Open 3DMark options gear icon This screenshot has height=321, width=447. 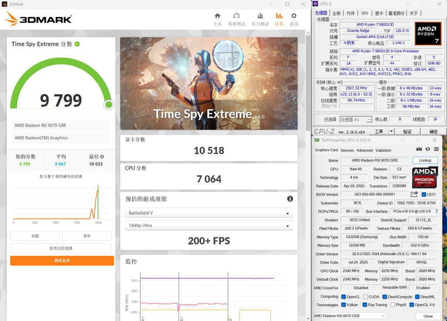tap(294, 16)
